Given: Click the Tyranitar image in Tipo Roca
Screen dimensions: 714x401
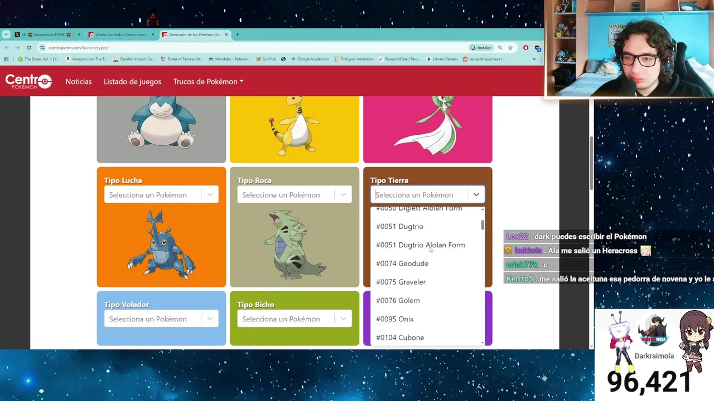Looking at the screenshot, I should click(x=295, y=244).
